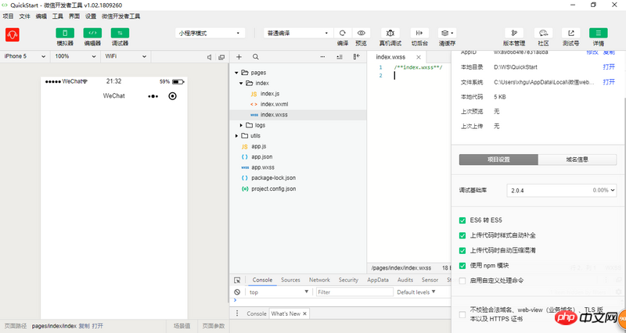Open project.config.json in the file tree
This screenshot has width=626, height=333.
[273, 188]
